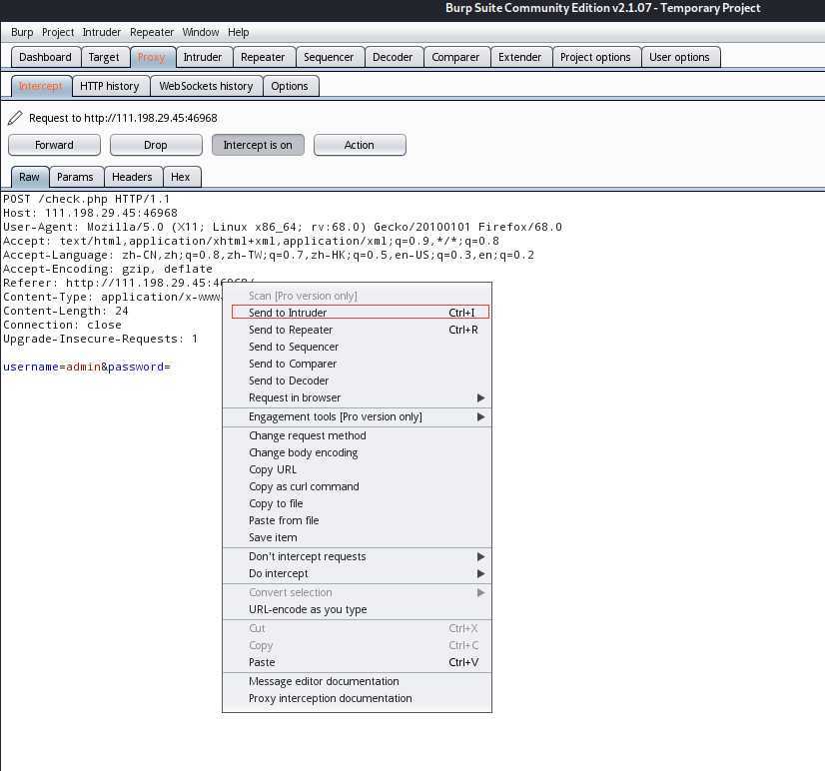Click the 'Content-Length: 24' header line
825x771 pixels.
pyautogui.click(x=66, y=311)
